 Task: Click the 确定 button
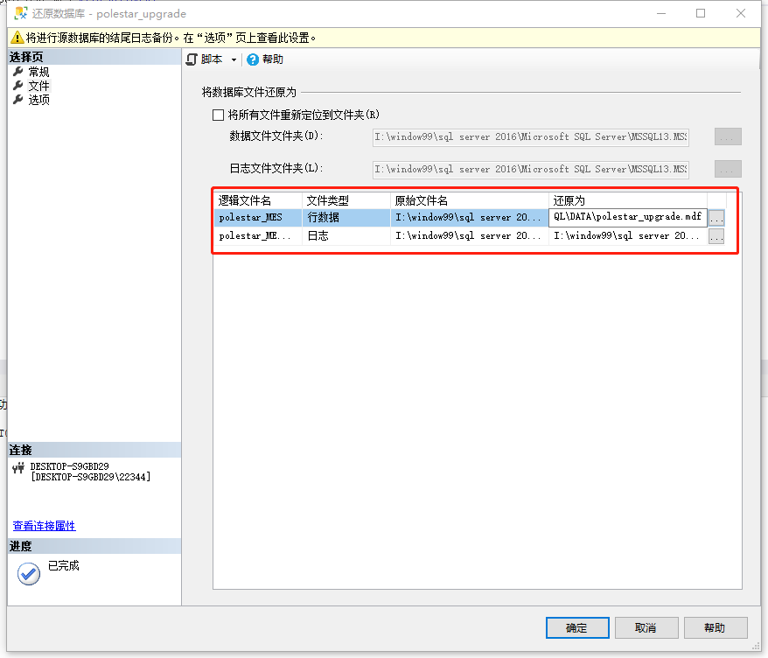point(576,627)
